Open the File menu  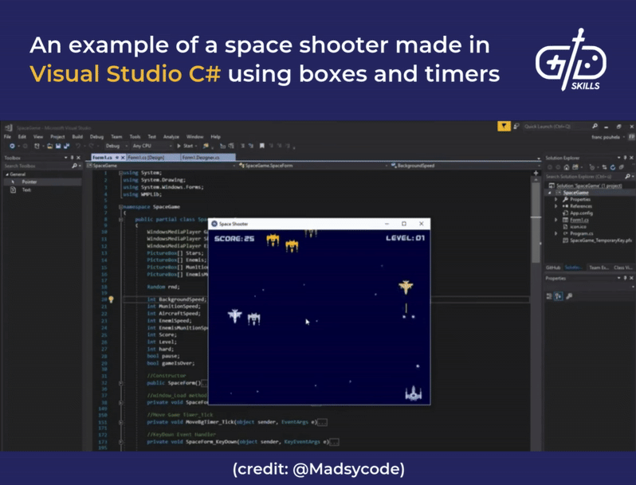tap(7, 136)
